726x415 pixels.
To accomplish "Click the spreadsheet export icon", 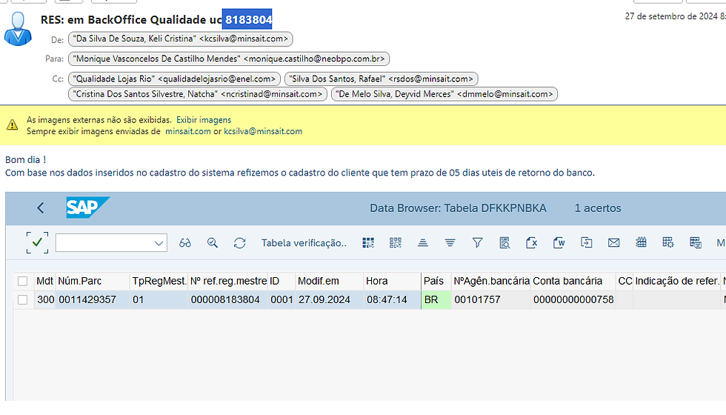I will point(532,243).
